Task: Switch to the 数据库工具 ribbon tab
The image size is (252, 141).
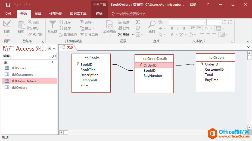Action: click(x=78, y=14)
